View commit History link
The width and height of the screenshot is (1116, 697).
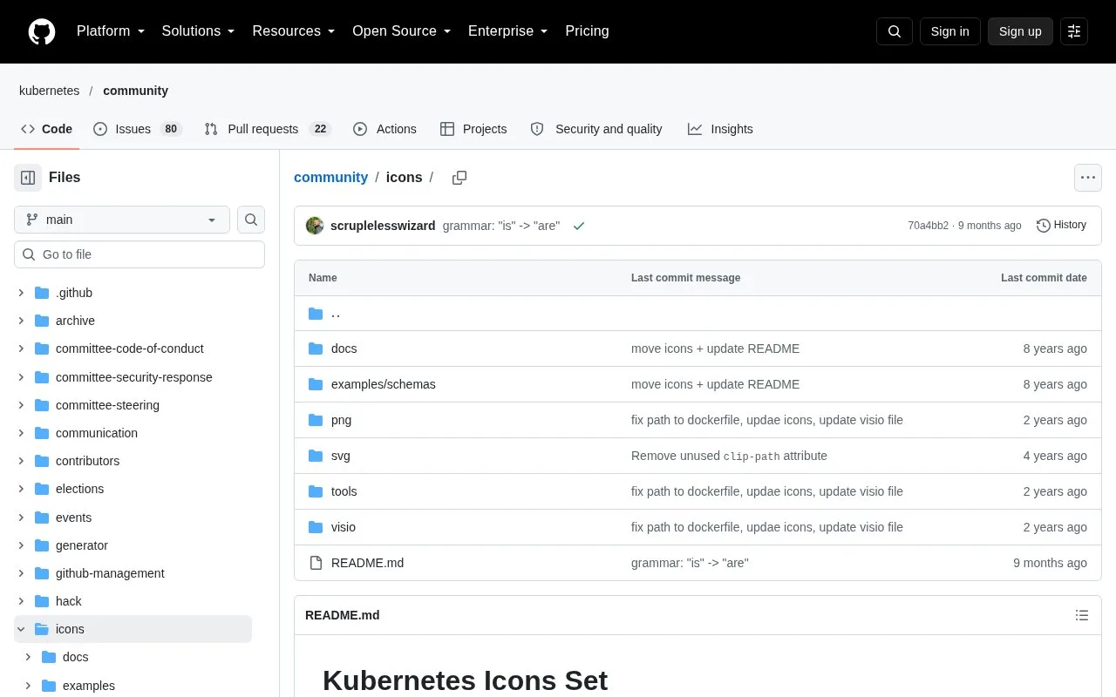point(1061,225)
